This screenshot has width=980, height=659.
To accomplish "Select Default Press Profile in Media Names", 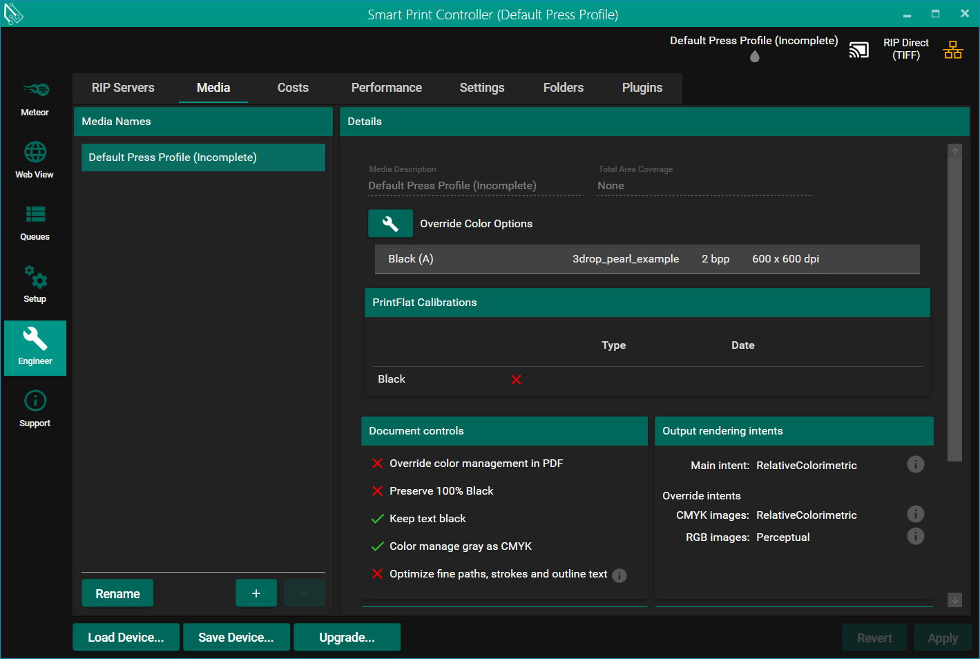I will point(203,157).
